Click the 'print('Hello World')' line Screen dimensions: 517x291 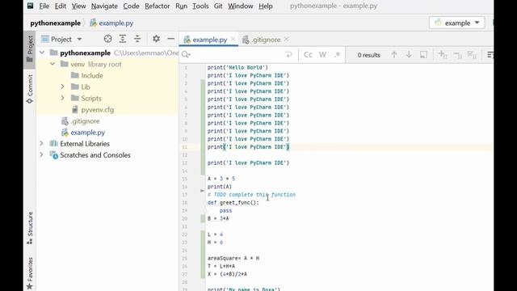click(x=237, y=68)
